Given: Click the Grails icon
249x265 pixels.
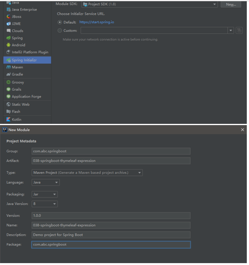Looking at the screenshot, I should point(8,89).
